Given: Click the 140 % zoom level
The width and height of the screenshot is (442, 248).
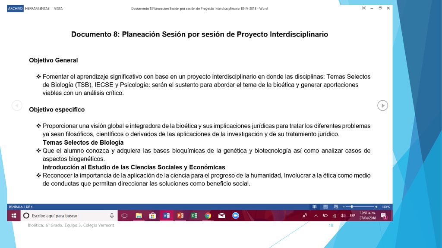Looking at the screenshot, I should point(385,207).
